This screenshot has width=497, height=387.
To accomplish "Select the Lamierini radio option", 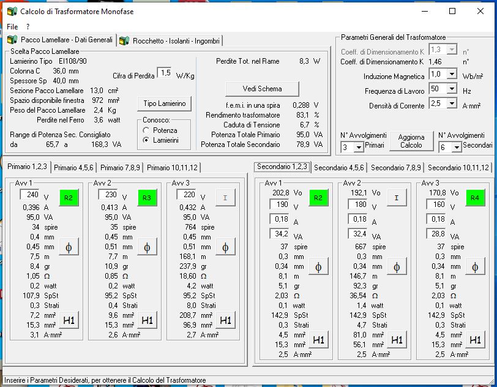I will coord(146,140).
